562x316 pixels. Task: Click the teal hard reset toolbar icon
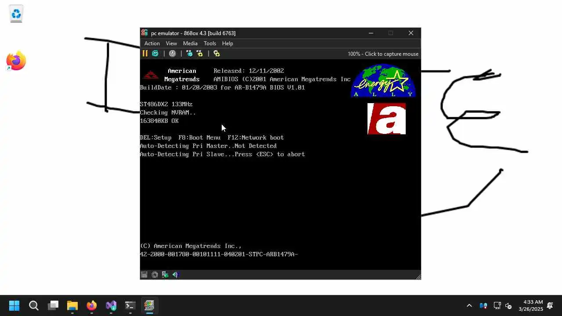(155, 54)
